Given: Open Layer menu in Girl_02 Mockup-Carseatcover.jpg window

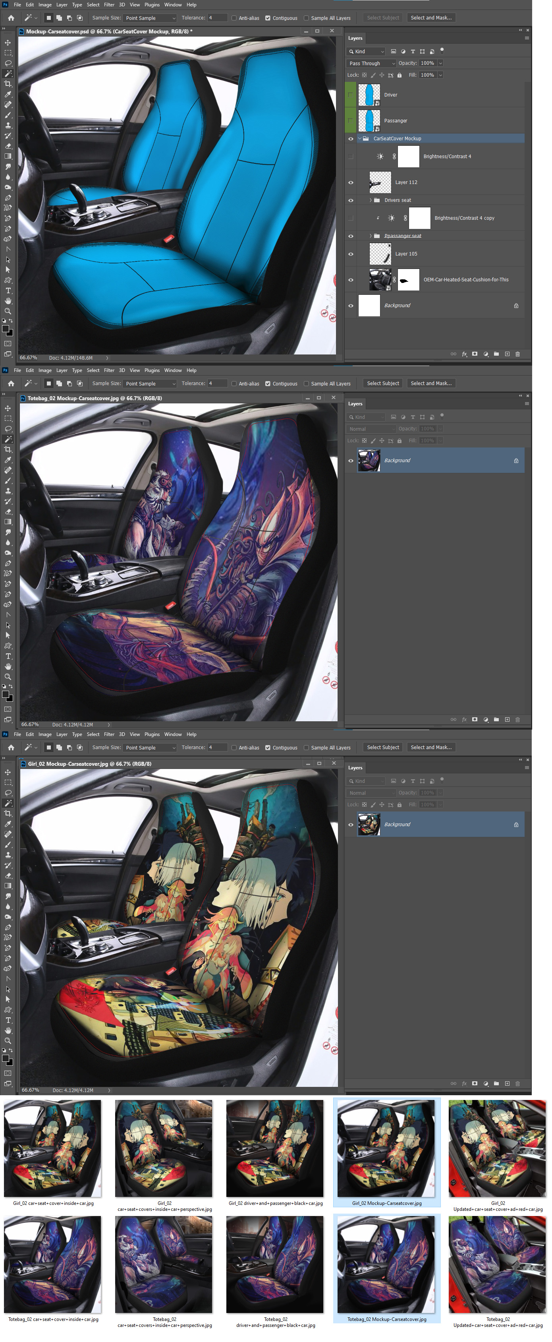Looking at the screenshot, I should [x=62, y=734].
